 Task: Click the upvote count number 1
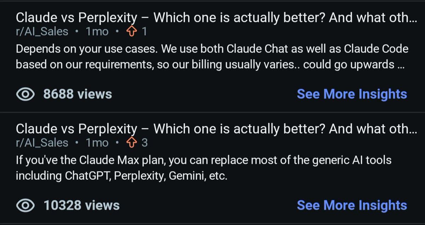(144, 32)
